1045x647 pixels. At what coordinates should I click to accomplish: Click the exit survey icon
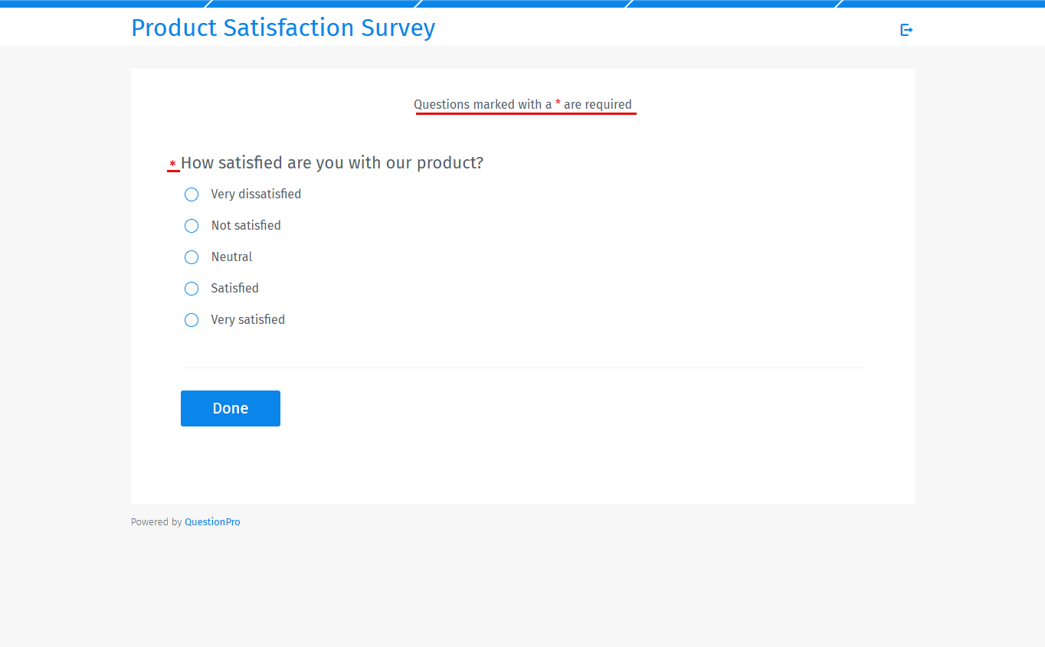pos(906,28)
